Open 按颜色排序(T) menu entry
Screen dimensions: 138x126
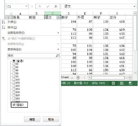[x=16, y=33]
